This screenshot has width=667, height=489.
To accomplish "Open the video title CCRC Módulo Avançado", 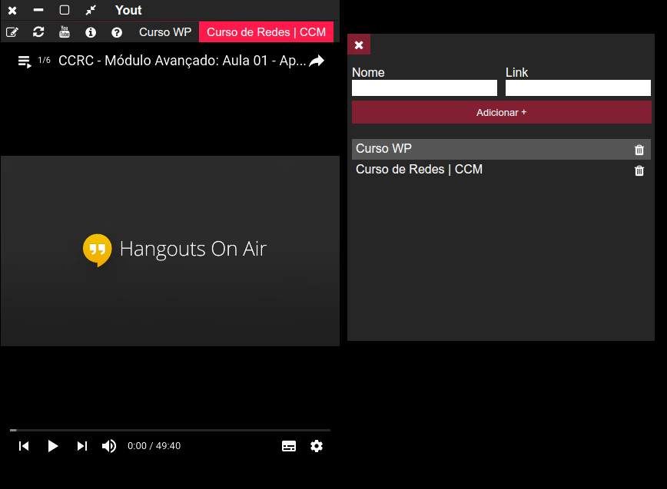I will pyautogui.click(x=182, y=61).
